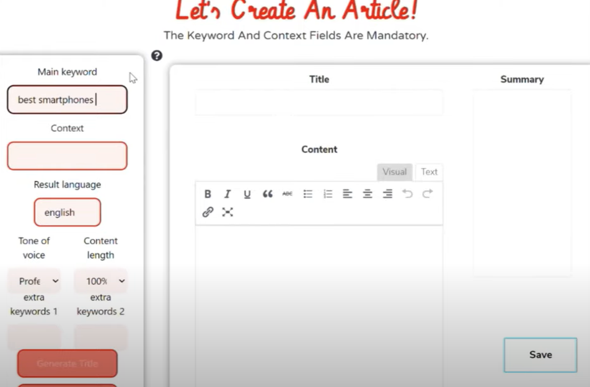The width and height of the screenshot is (590, 387).
Task: Click the undo arrow
Action: 407,194
